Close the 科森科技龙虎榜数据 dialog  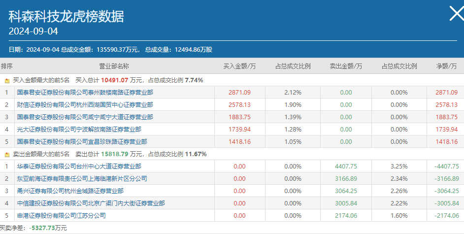(457, 13)
